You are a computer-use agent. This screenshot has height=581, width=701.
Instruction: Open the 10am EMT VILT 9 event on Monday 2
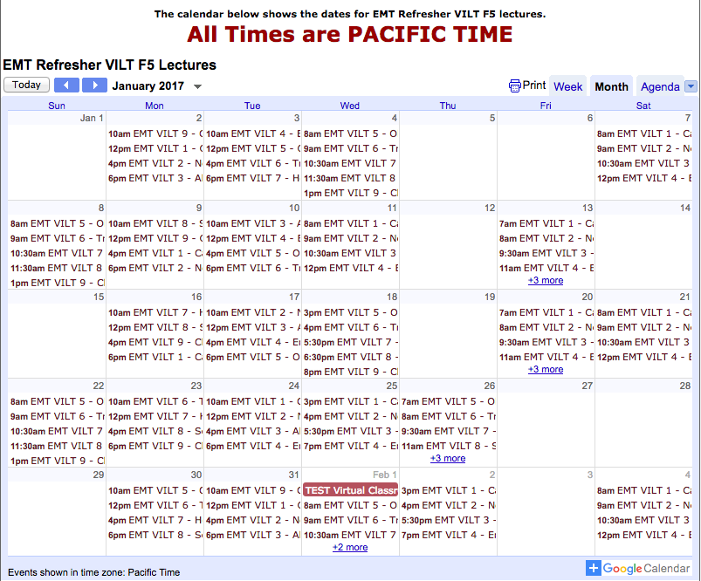click(155, 133)
